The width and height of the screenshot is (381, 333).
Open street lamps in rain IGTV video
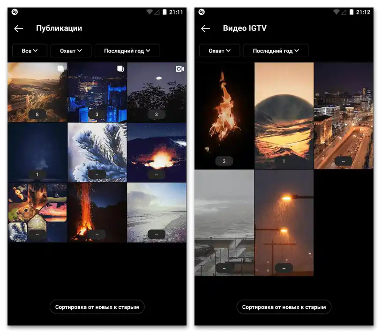284,223
